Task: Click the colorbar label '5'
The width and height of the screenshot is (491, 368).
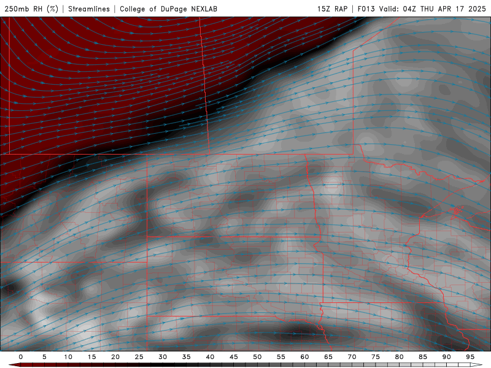Action: [44, 357]
